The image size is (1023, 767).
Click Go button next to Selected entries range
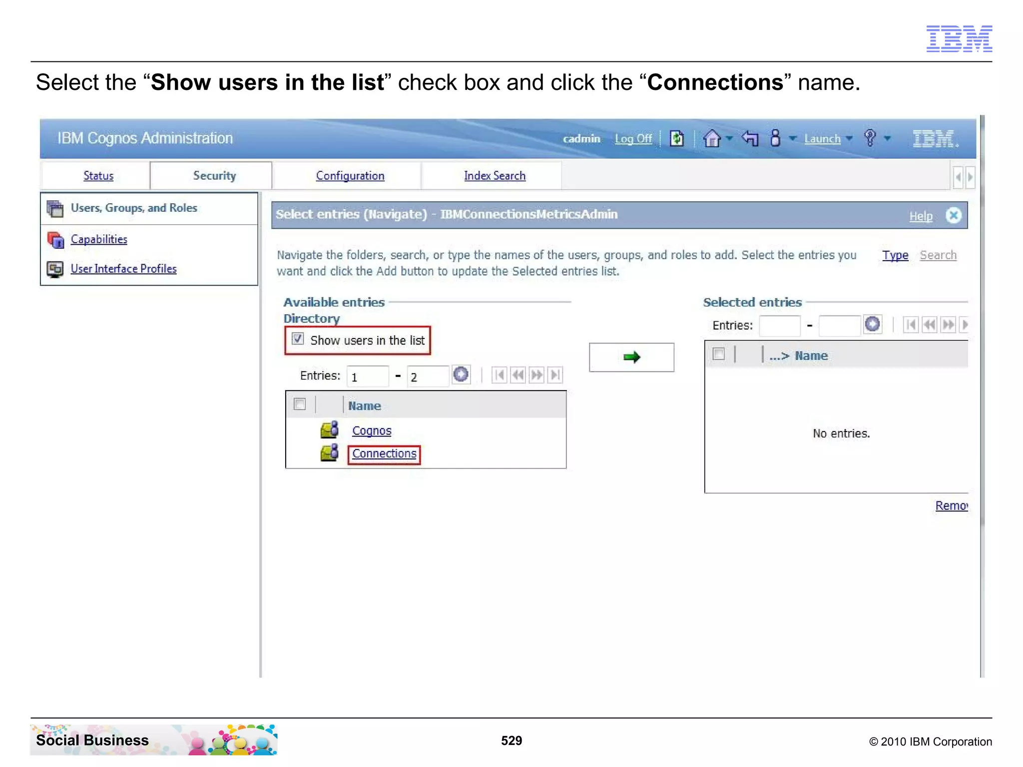click(872, 324)
